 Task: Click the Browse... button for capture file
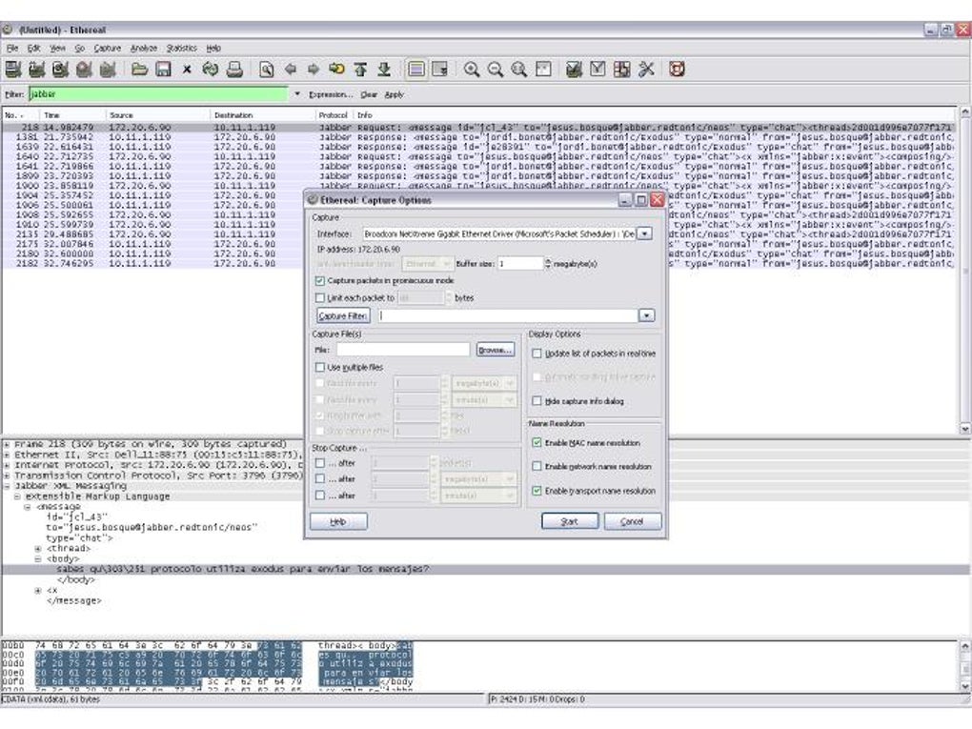495,350
